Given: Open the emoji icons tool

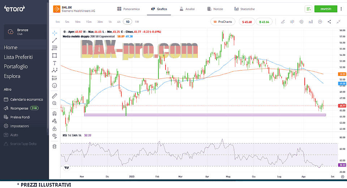Looking at the screenshot, I should tap(55, 85).
